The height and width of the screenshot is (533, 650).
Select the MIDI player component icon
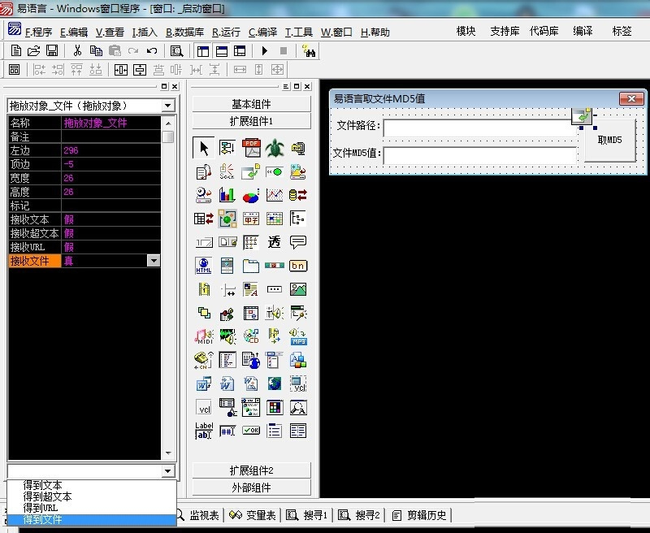click(x=204, y=336)
